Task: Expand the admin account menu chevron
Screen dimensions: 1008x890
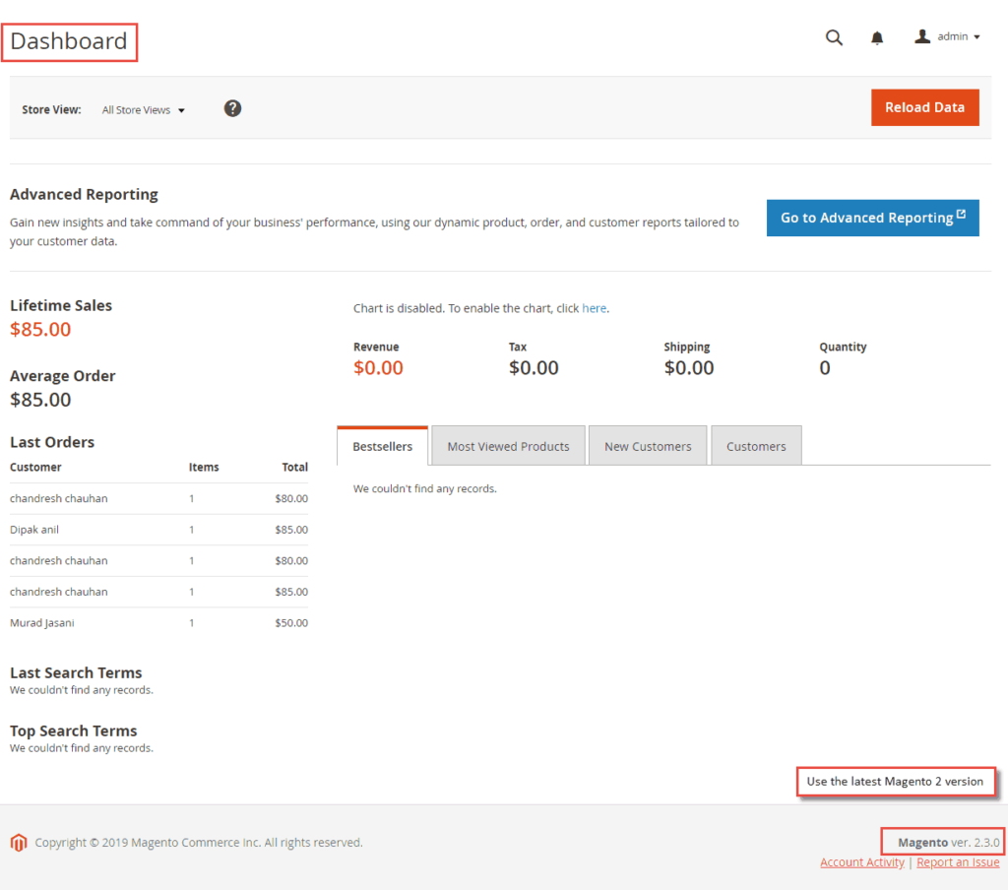Action: (x=976, y=36)
